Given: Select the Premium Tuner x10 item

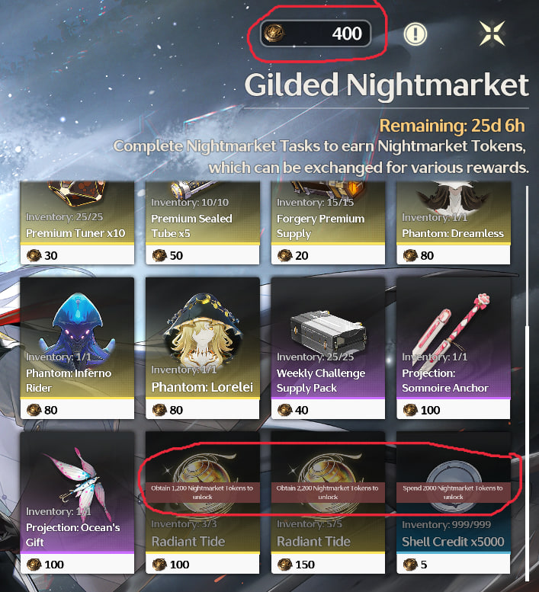Looking at the screenshot, I should 77,222.
